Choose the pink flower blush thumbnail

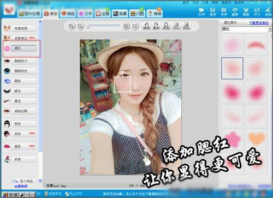tap(232, 139)
